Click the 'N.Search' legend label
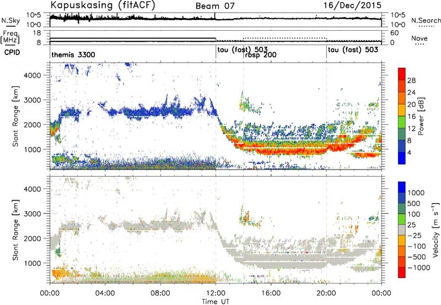This screenshot has width=441, height=305. point(426,20)
